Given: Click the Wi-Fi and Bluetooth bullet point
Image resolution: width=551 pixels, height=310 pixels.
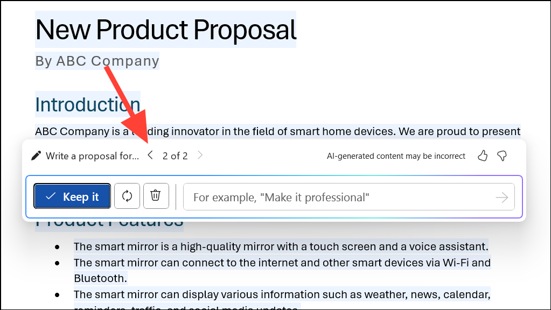Looking at the screenshot, I should click(282, 262).
